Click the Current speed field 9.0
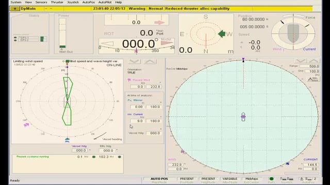The image size is (330, 185). click(137, 121)
